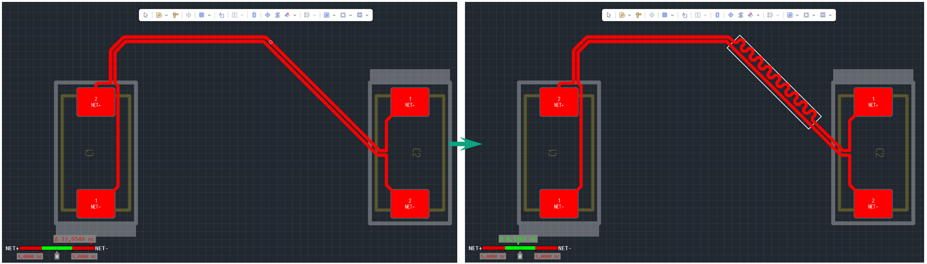Click the length gauge bar in right view
Viewport: 927px width, 264px height.
[x=520, y=248]
